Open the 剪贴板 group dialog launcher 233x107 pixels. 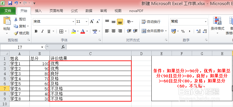pos(29,40)
